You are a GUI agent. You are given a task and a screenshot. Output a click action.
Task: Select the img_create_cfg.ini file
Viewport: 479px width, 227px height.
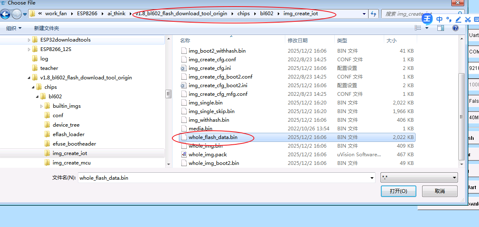point(209,68)
